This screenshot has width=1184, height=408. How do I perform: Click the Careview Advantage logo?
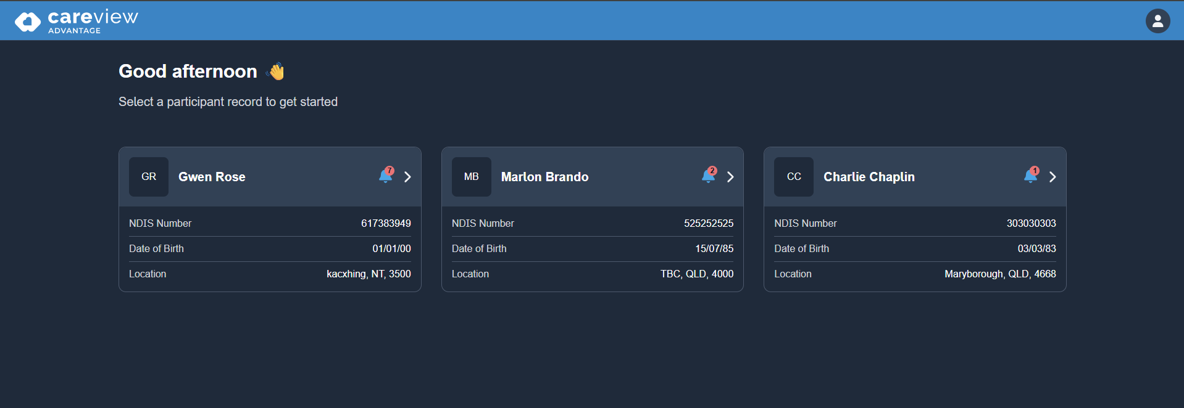point(77,21)
